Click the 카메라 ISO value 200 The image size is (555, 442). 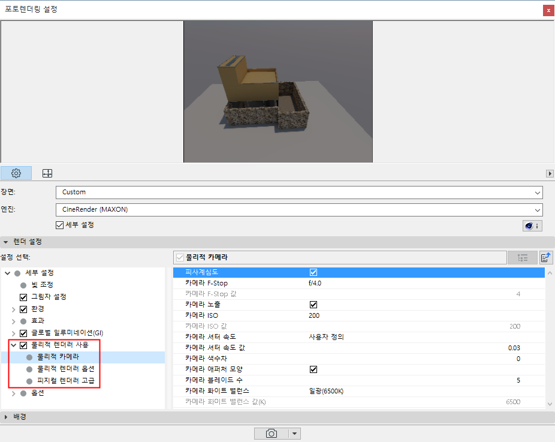coord(314,315)
